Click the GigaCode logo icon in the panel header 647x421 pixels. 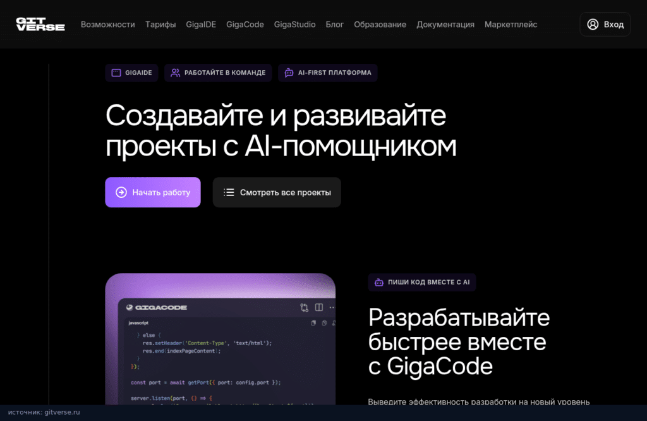(130, 307)
